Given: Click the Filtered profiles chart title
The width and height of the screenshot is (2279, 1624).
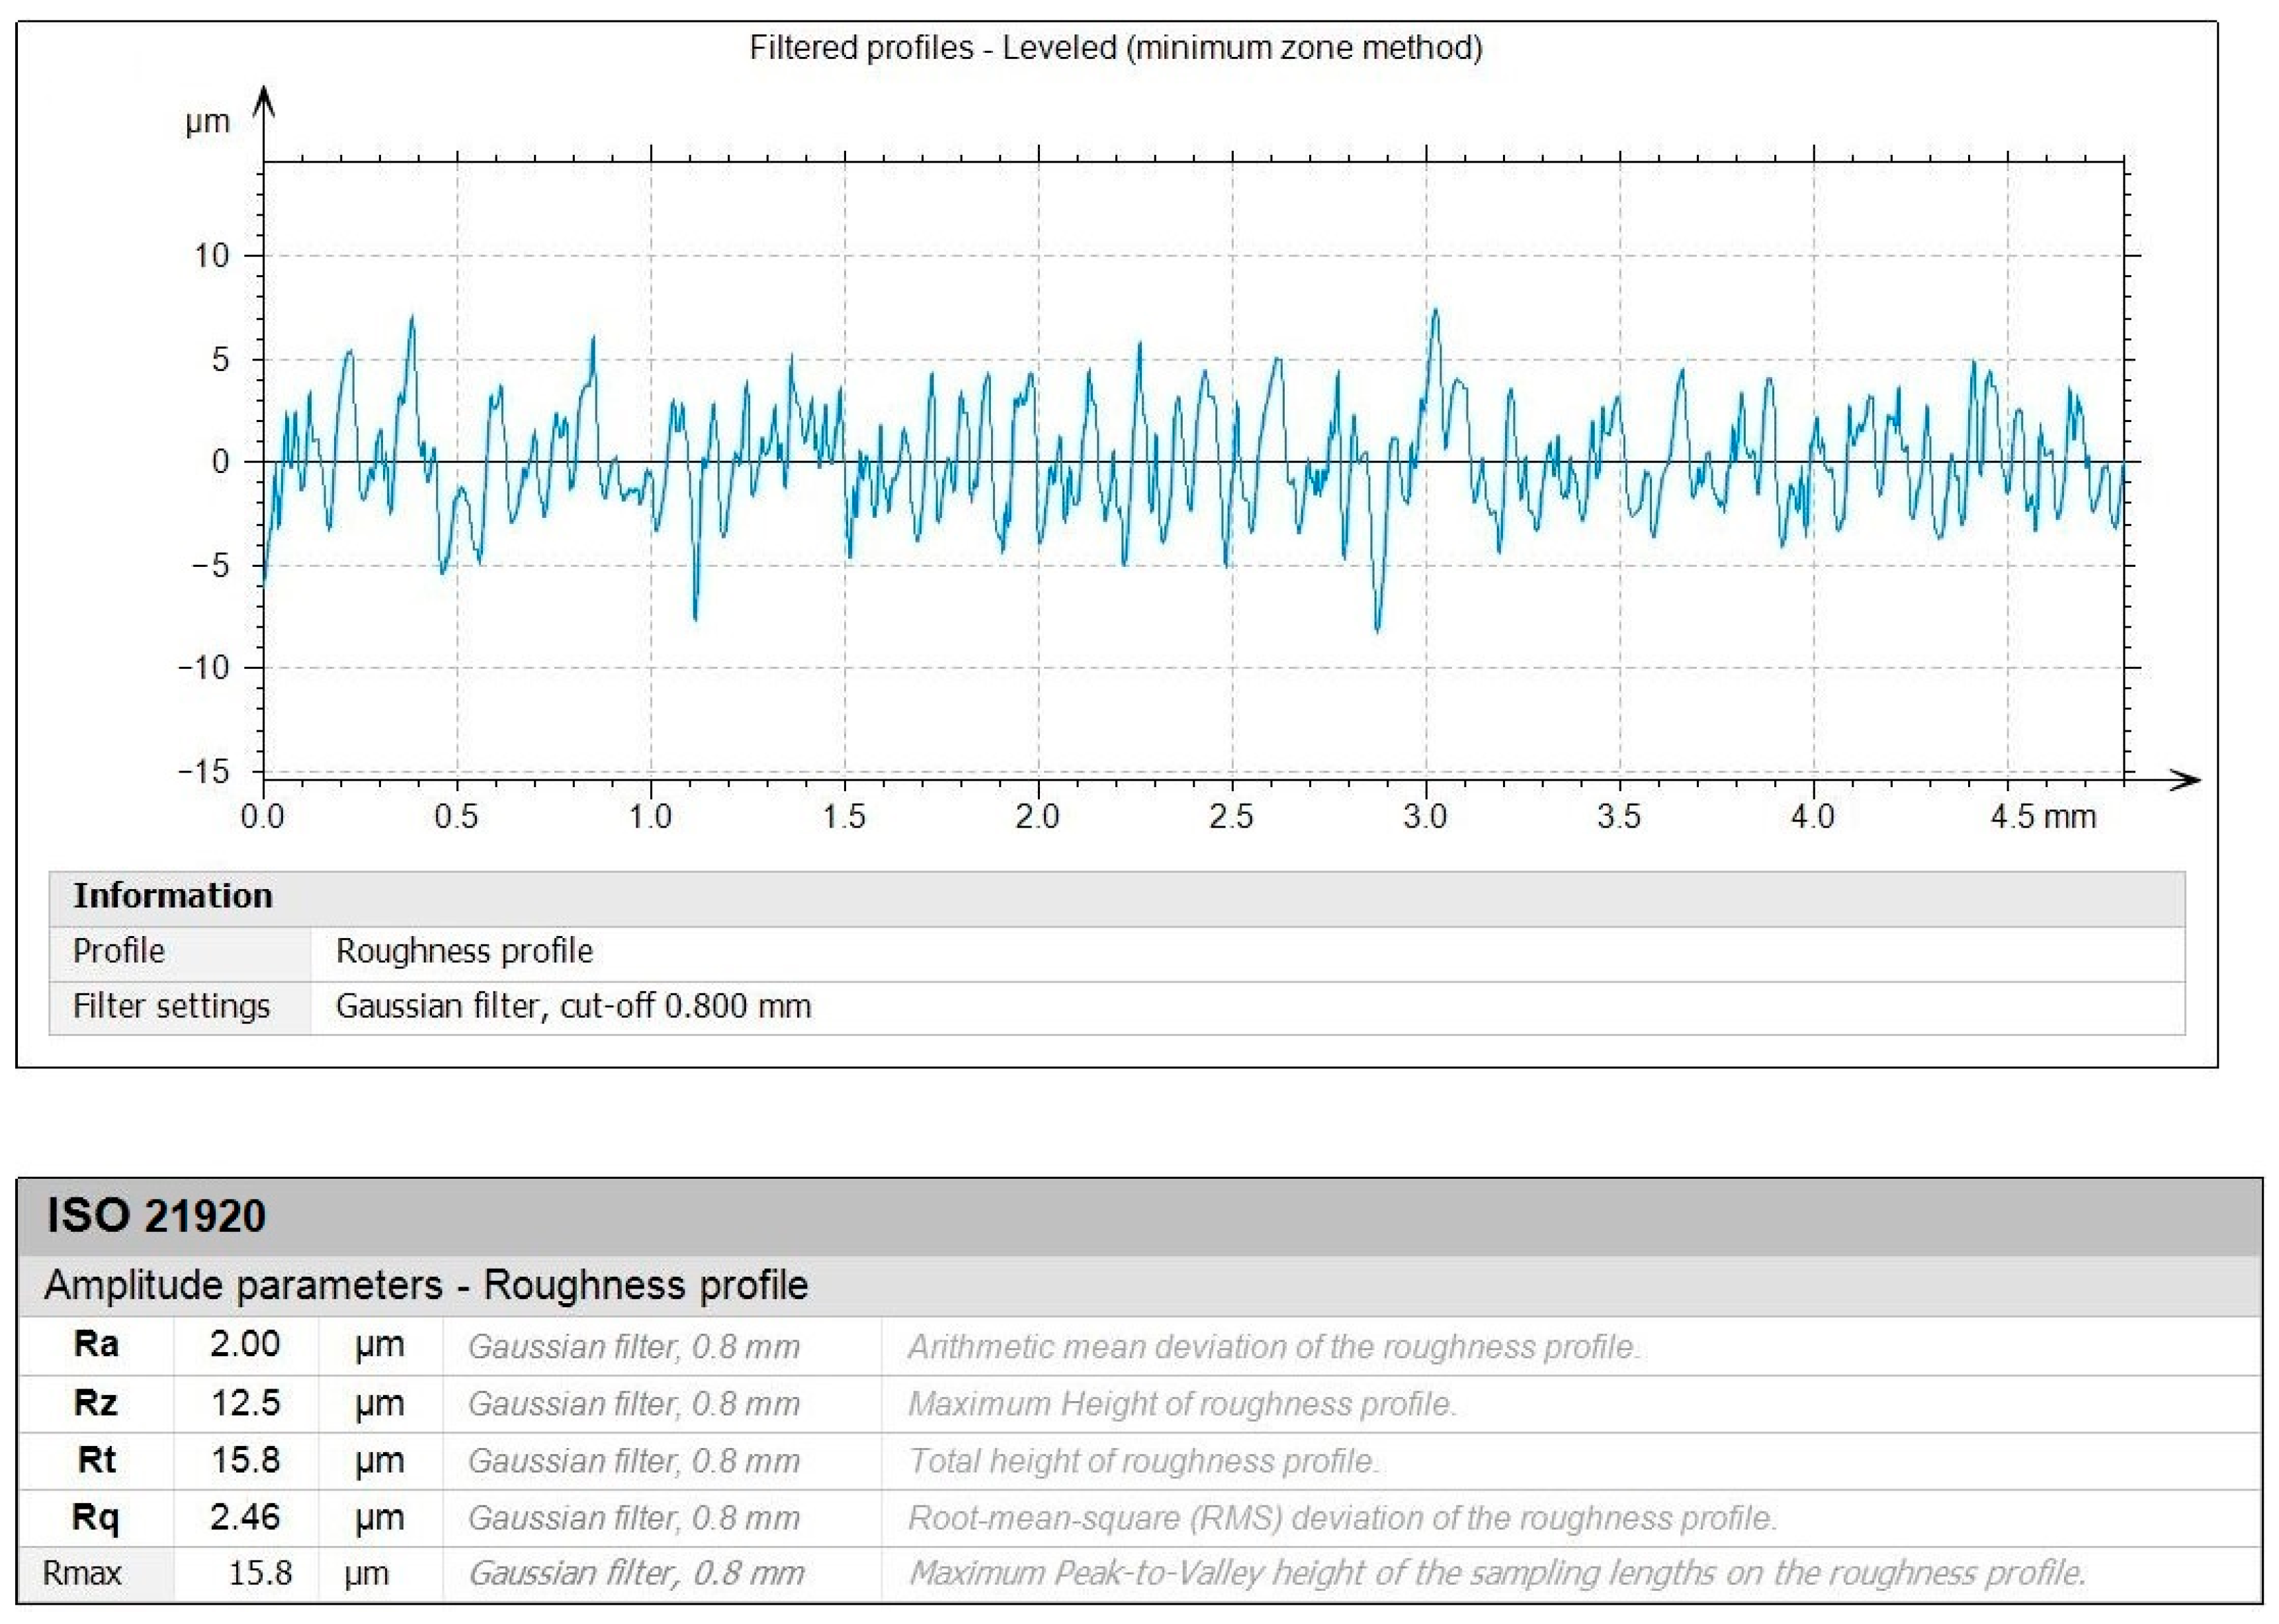Looking at the screenshot, I should 1115,48.
